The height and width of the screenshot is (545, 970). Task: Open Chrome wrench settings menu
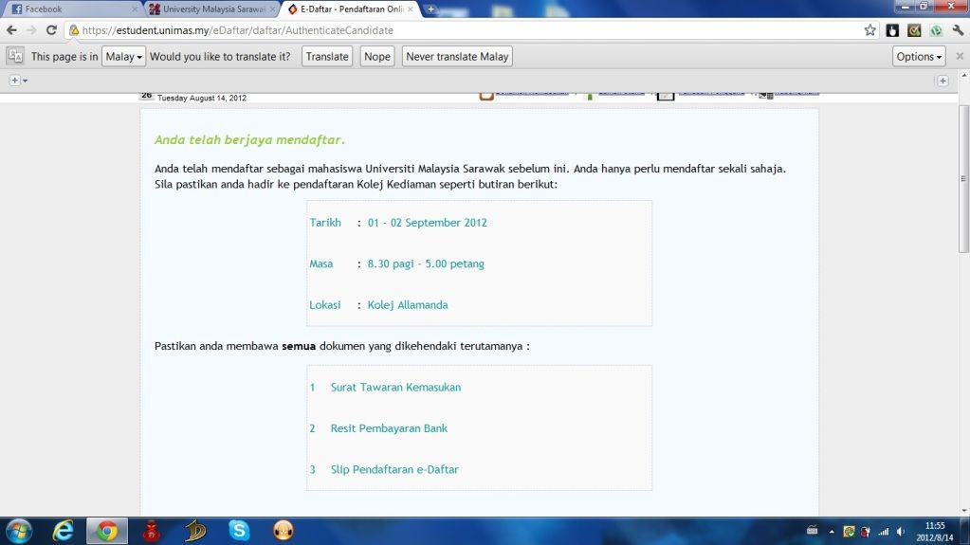point(958,30)
